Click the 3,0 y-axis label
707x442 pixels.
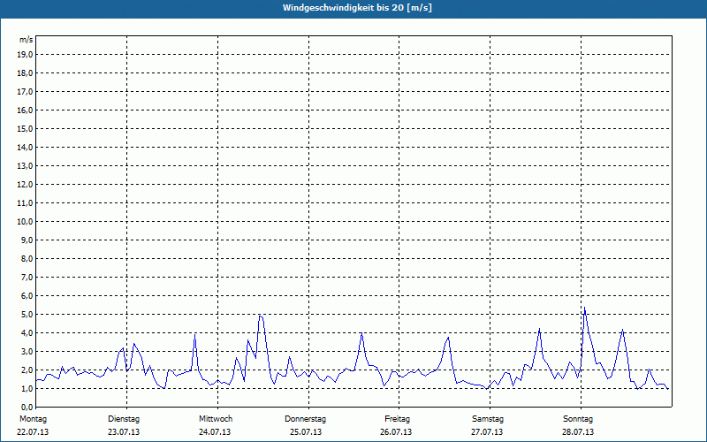pyautogui.click(x=26, y=351)
